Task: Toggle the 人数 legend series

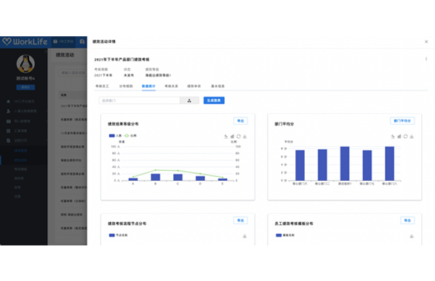Action: [x=116, y=136]
